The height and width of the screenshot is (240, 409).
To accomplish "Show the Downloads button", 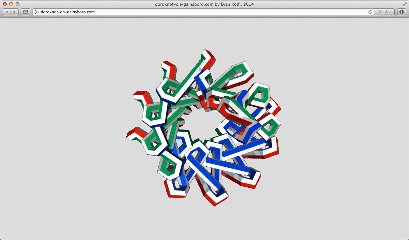I will tap(401, 12).
